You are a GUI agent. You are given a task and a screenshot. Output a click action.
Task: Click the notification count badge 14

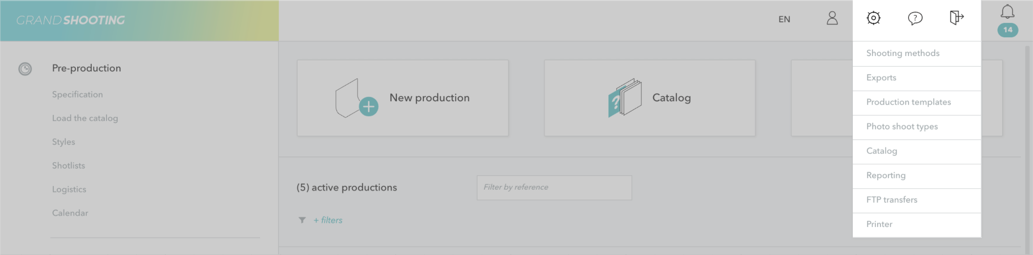coord(1007,30)
